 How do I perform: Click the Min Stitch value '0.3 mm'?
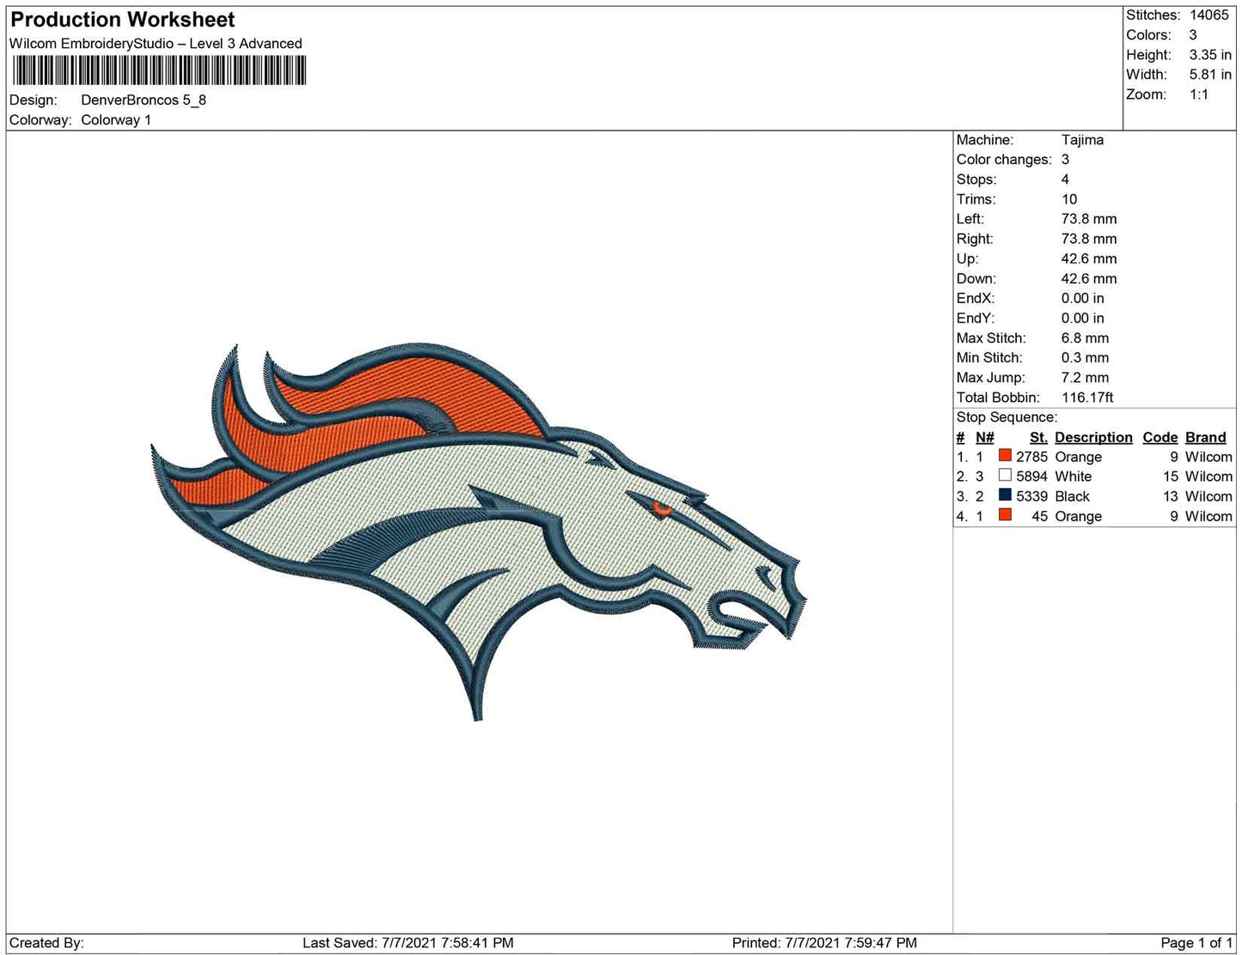[1085, 357]
